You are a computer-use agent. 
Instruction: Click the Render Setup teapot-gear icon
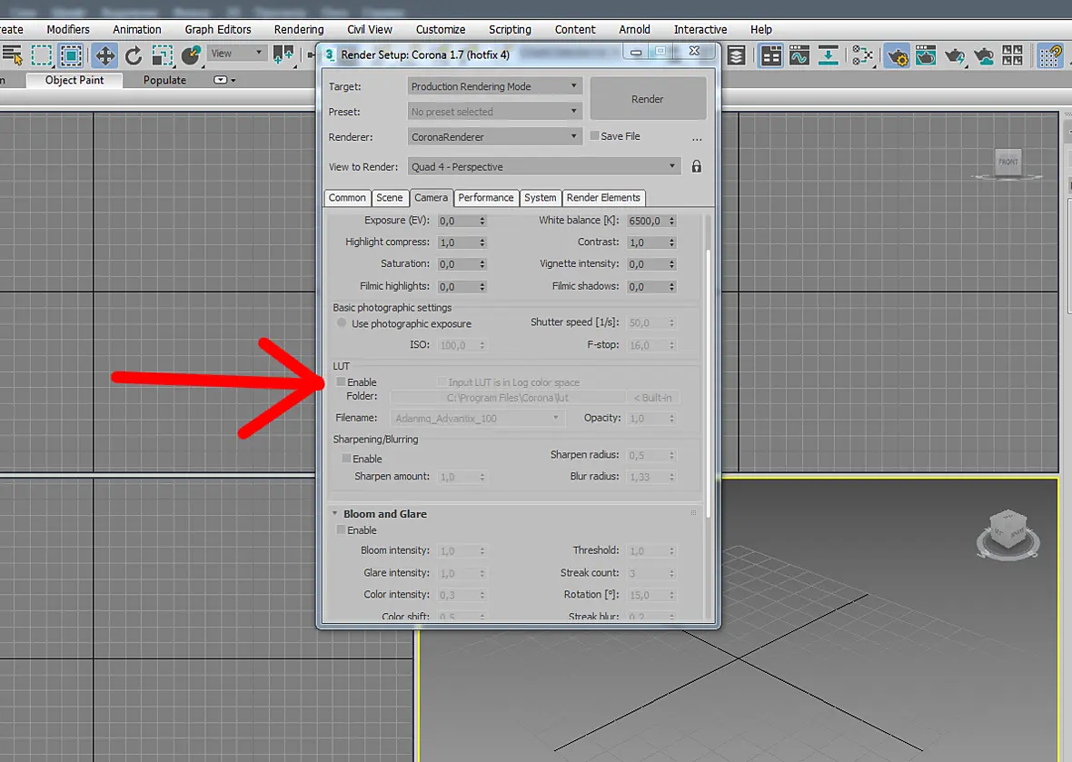[x=897, y=55]
